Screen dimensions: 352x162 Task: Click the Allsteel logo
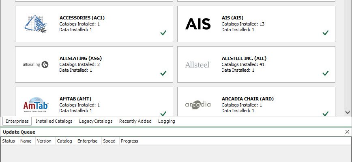coord(198,64)
